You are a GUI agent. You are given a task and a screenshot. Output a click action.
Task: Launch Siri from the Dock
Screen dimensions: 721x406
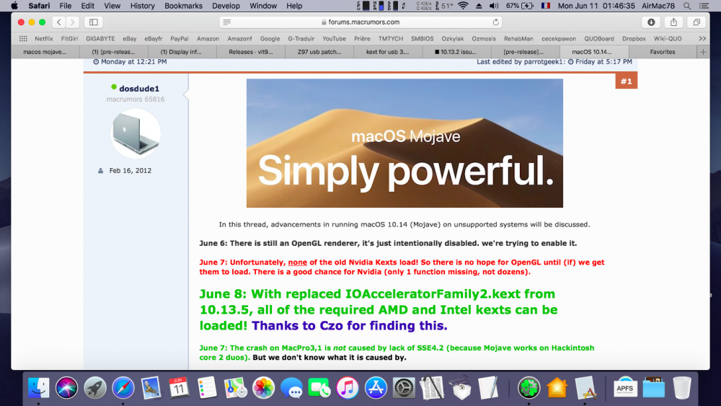coord(66,387)
